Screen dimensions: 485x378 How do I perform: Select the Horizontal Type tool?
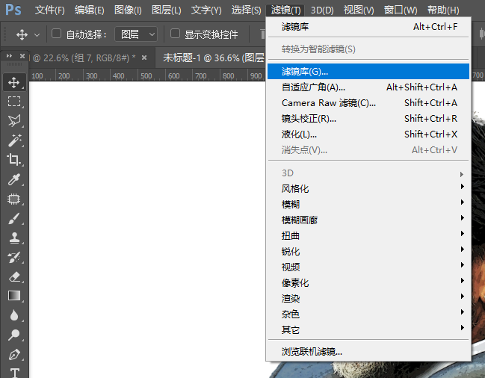tap(14, 373)
